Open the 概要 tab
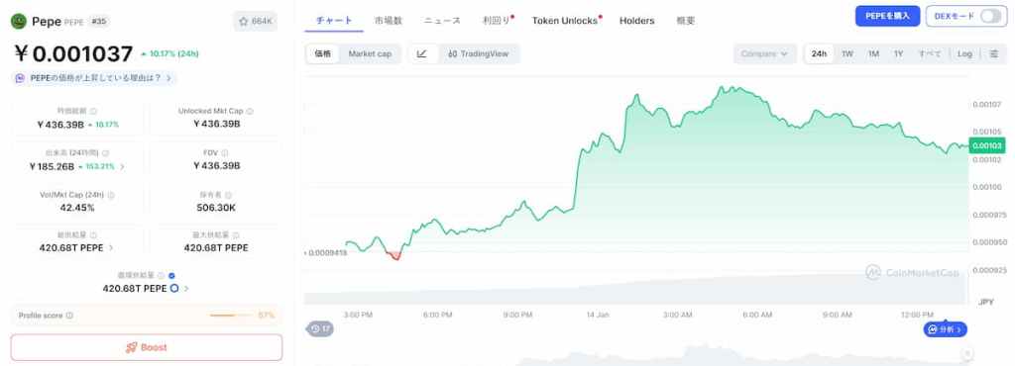Screen dimensions: 1015x366 [x=685, y=21]
